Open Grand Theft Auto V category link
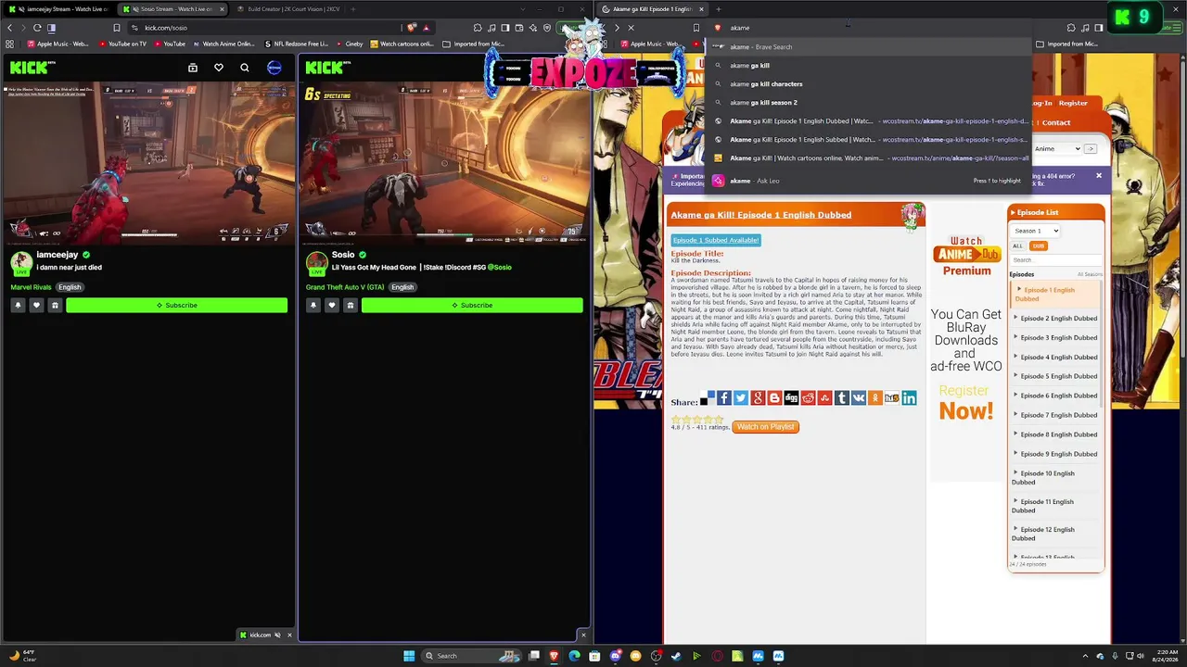Image resolution: width=1187 pixels, height=667 pixels. tap(345, 287)
